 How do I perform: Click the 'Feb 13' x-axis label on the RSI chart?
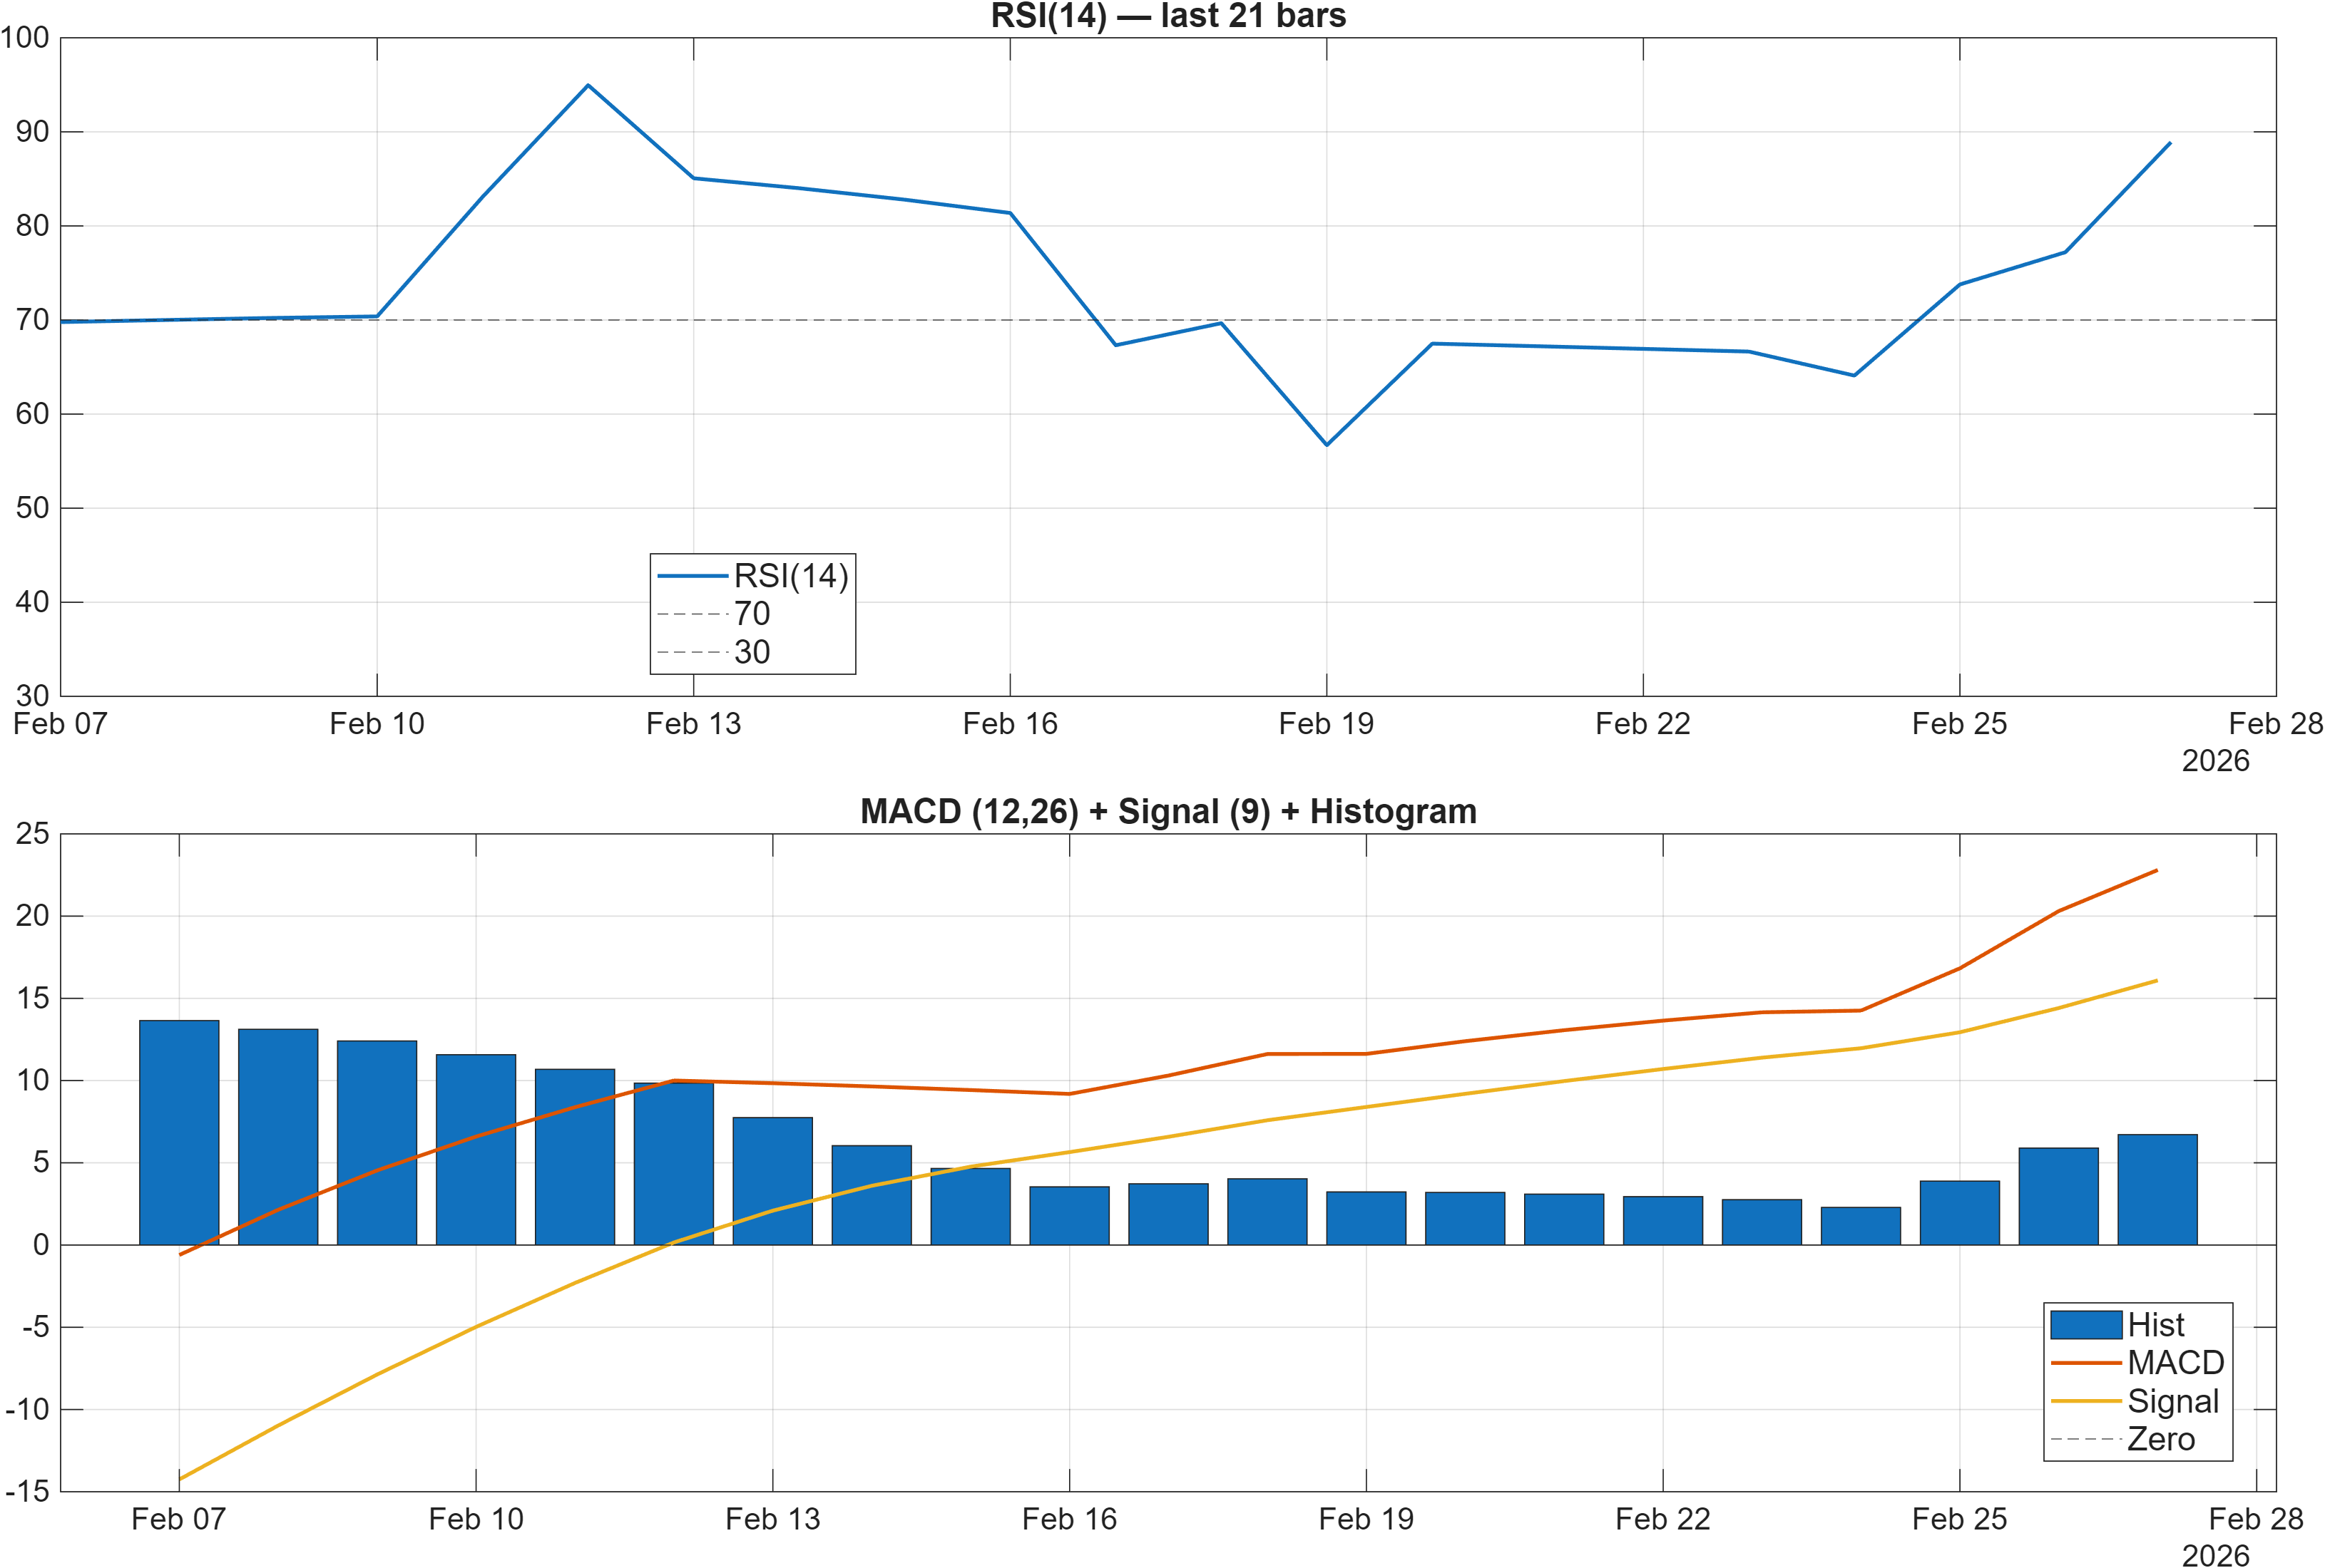pyautogui.click(x=693, y=724)
